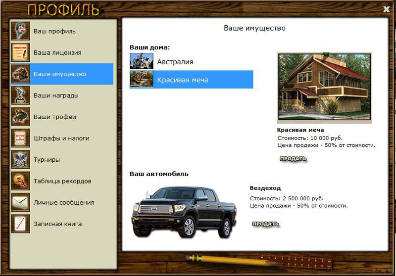Click the Вездеход car name text
Viewport: 396px width, 276px height.
(x=265, y=188)
